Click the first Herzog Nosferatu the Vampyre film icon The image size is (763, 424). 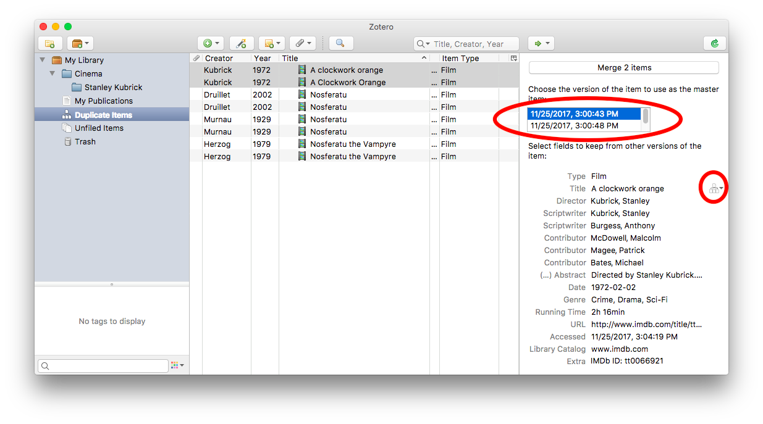click(x=302, y=144)
